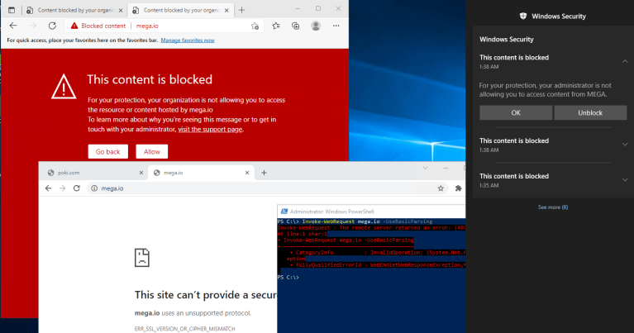Screen dimensions: 634x333
Task: Click Manage favorites now link
Action: [x=188, y=40]
